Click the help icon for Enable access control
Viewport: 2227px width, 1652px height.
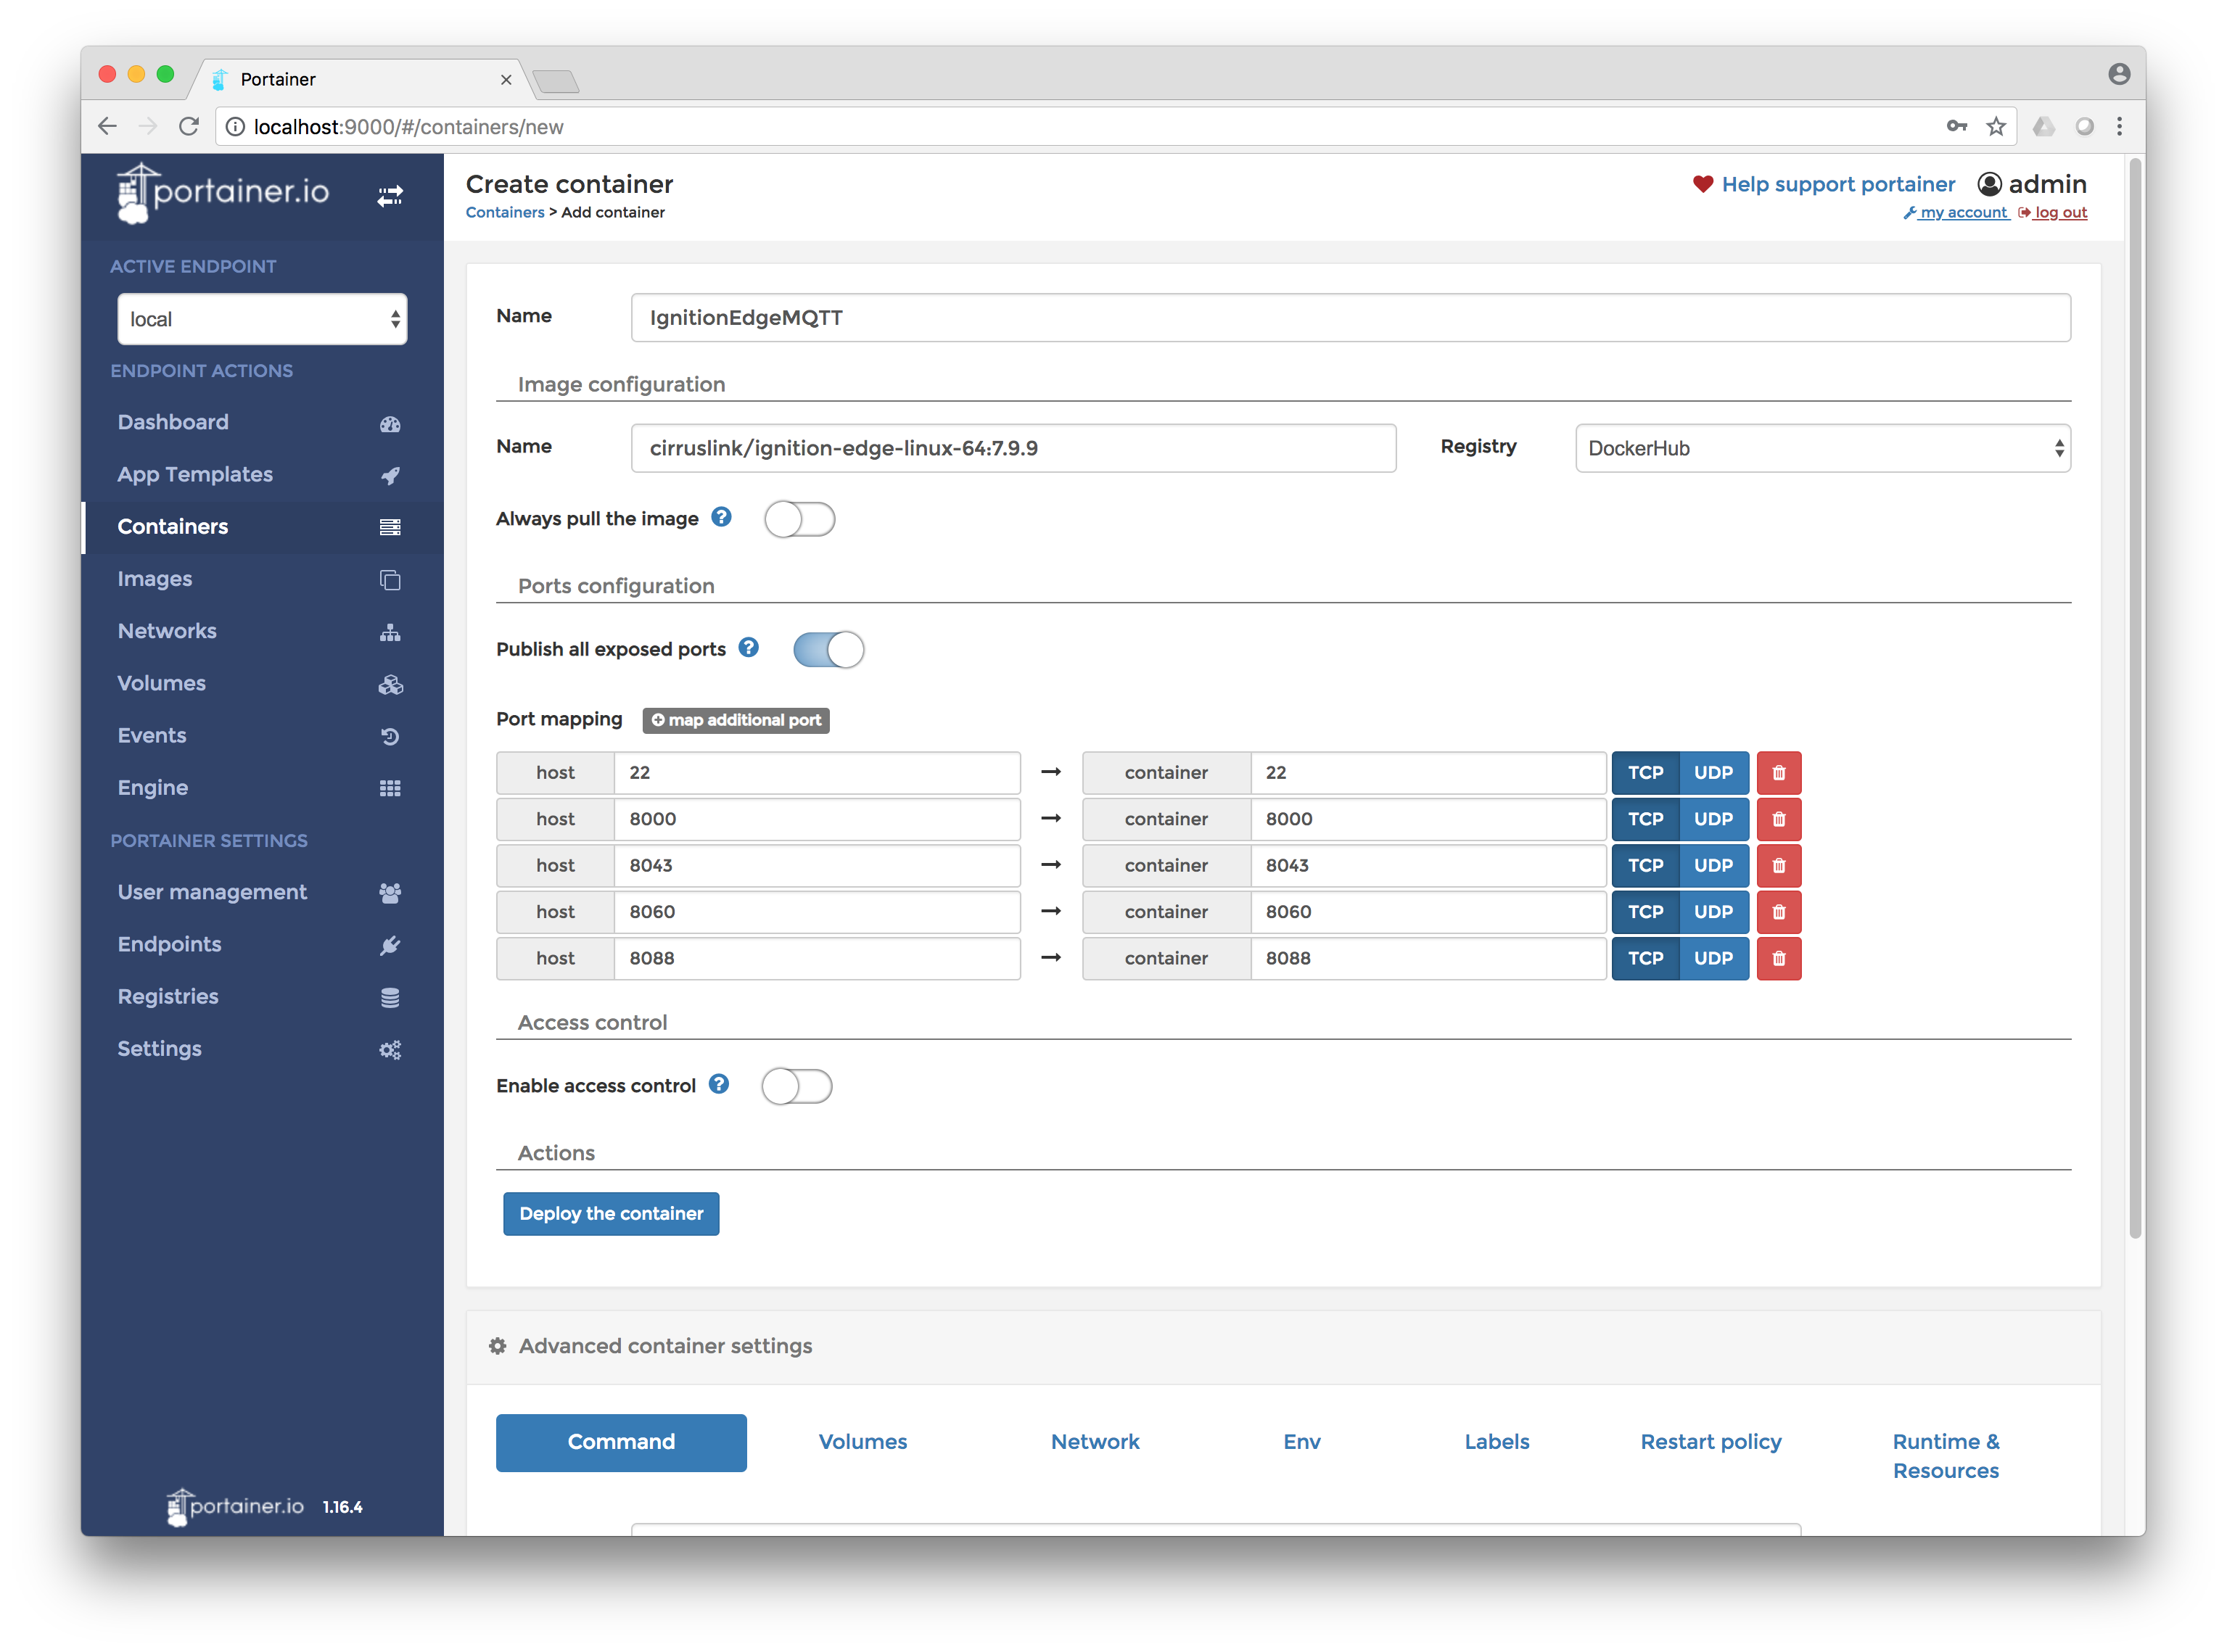(x=718, y=1084)
